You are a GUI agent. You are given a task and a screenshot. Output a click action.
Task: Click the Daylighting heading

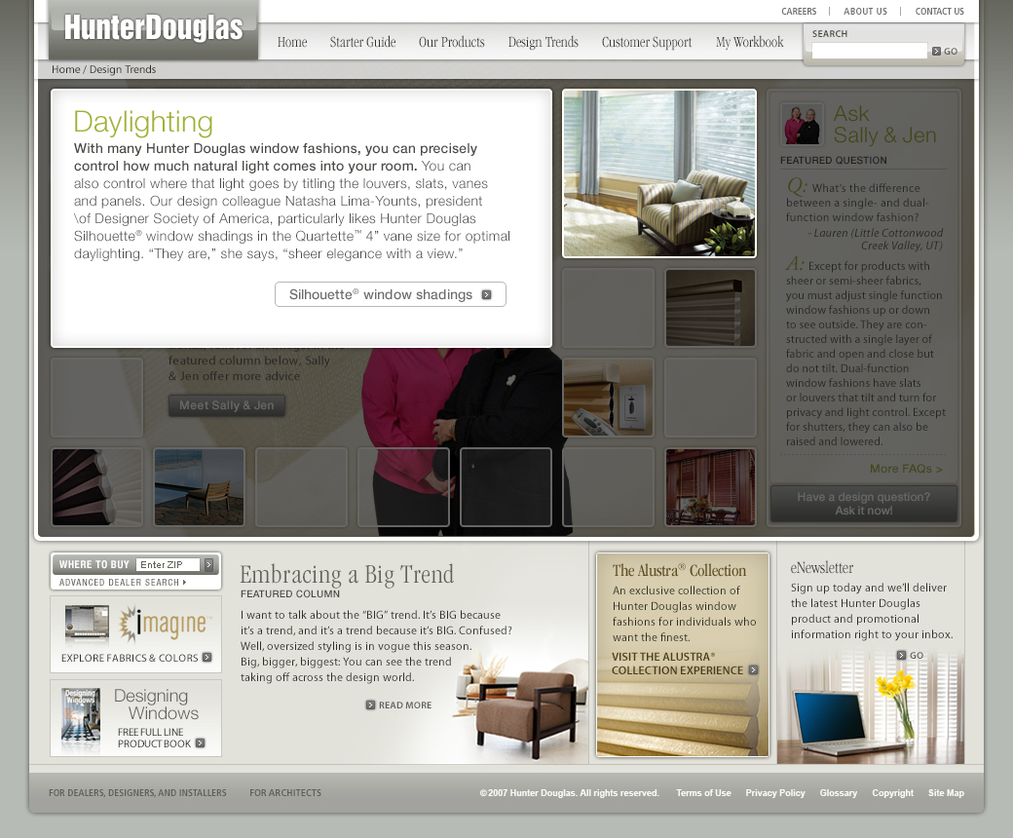[x=143, y=123]
